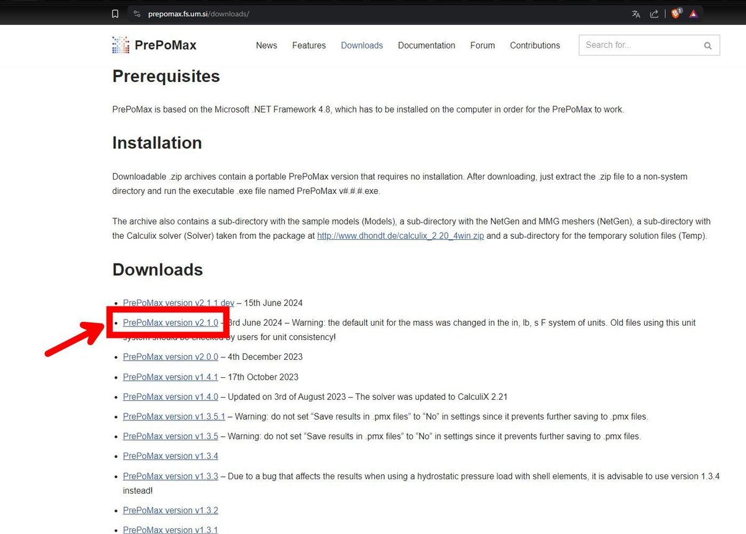
Task: Click the PrePoMax brand name text
Action: 165,45
